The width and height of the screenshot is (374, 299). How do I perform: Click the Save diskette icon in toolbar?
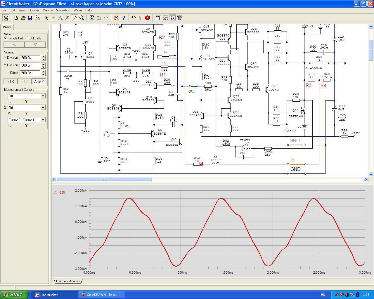30,18
